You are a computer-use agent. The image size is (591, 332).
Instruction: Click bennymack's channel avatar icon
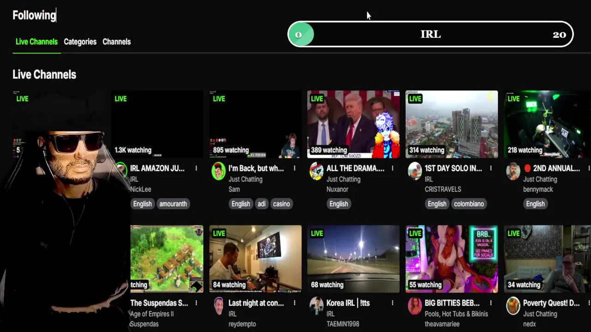coord(513,171)
